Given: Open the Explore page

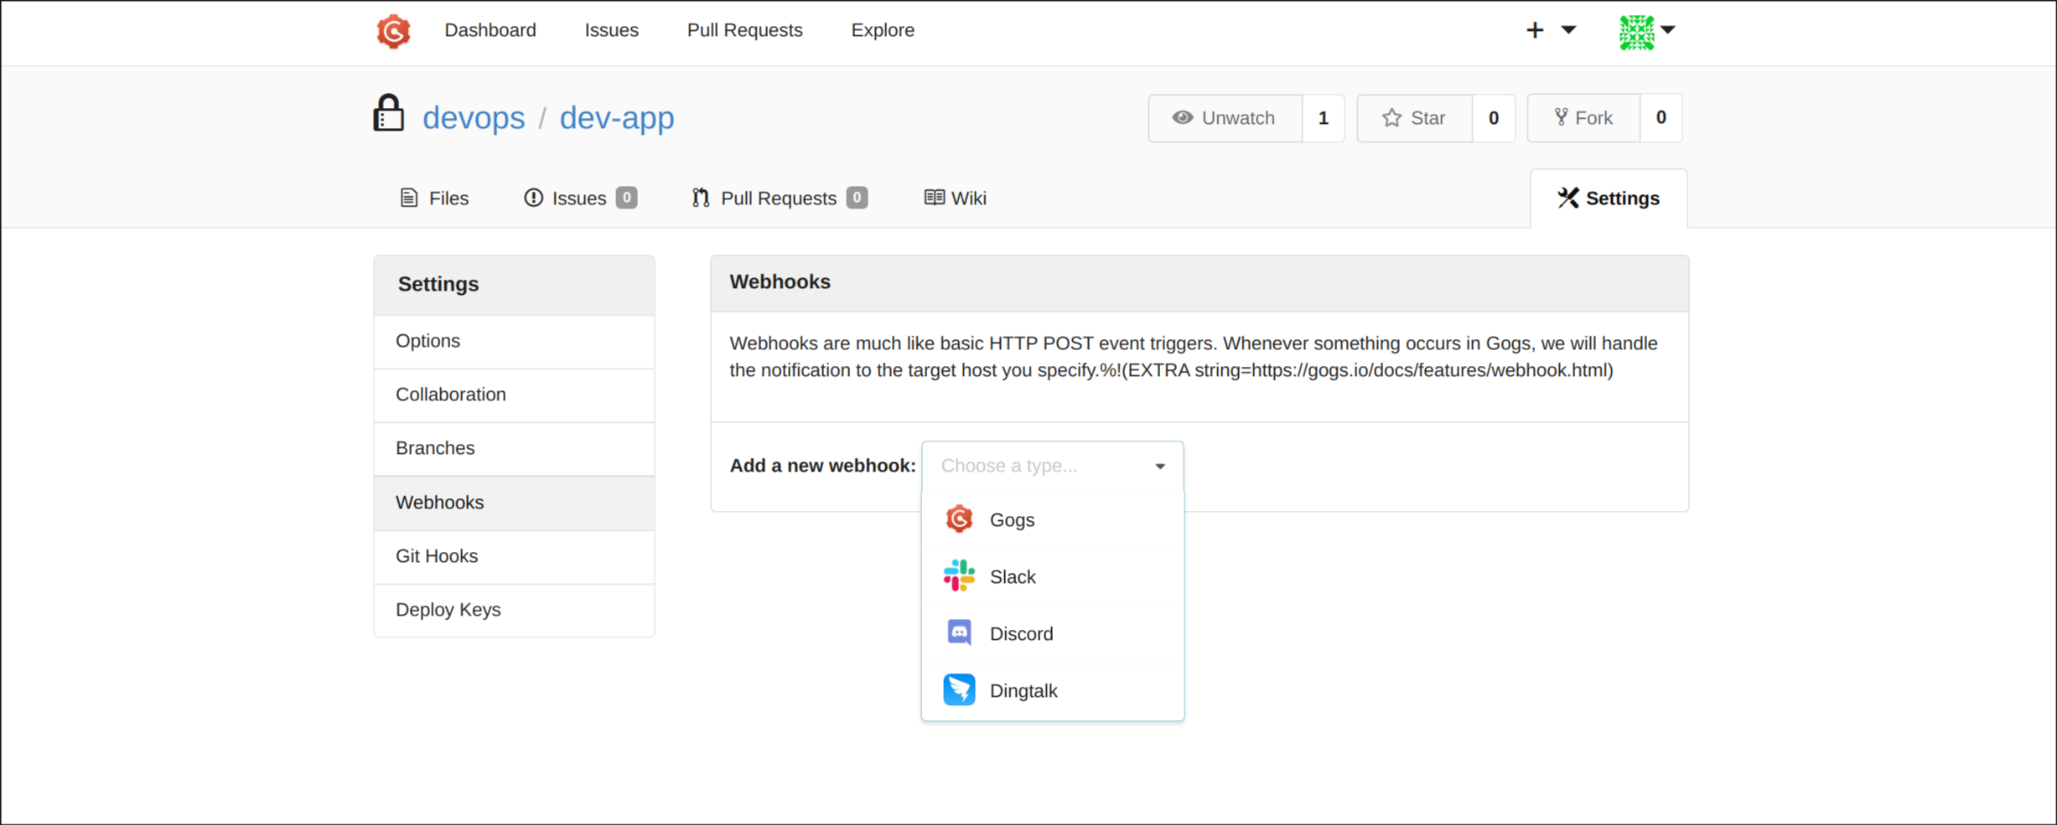Looking at the screenshot, I should point(883,30).
